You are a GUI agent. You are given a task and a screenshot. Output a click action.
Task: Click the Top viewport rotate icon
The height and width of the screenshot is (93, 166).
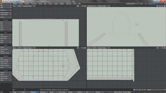pos(80,6)
